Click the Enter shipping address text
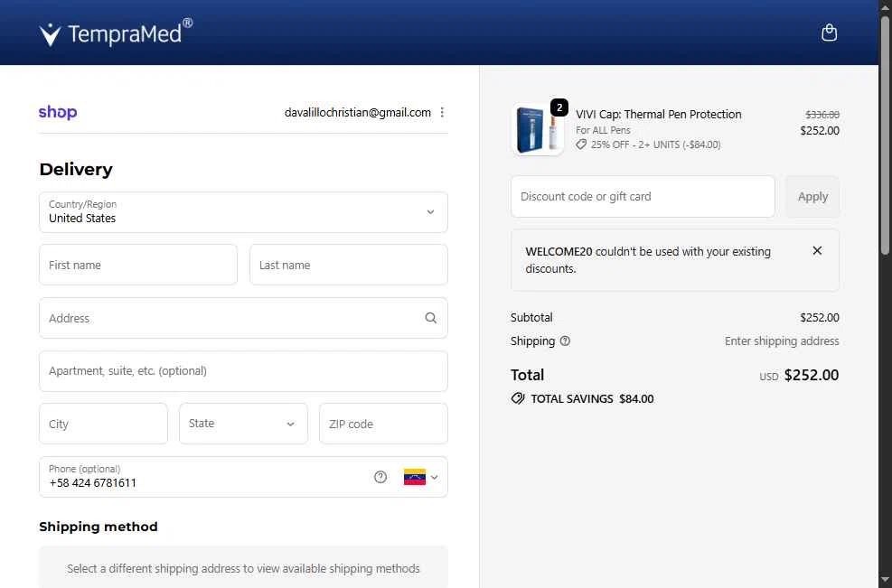 pyautogui.click(x=782, y=341)
